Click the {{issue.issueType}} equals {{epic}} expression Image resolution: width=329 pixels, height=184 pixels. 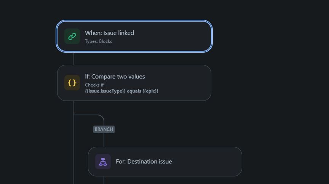click(121, 91)
